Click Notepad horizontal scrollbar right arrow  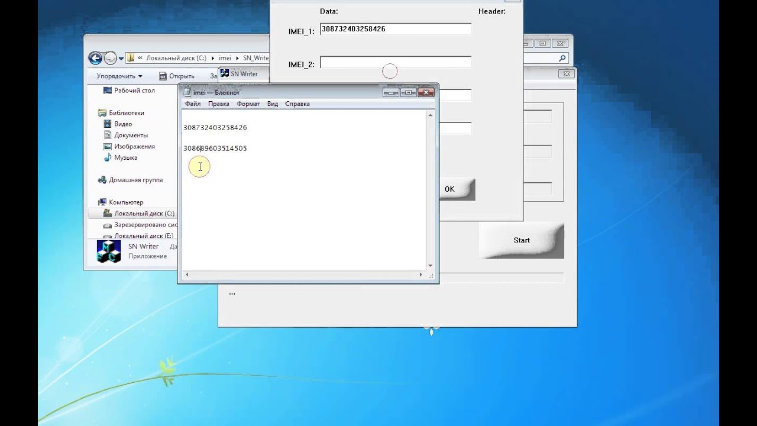[x=421, y=275]
